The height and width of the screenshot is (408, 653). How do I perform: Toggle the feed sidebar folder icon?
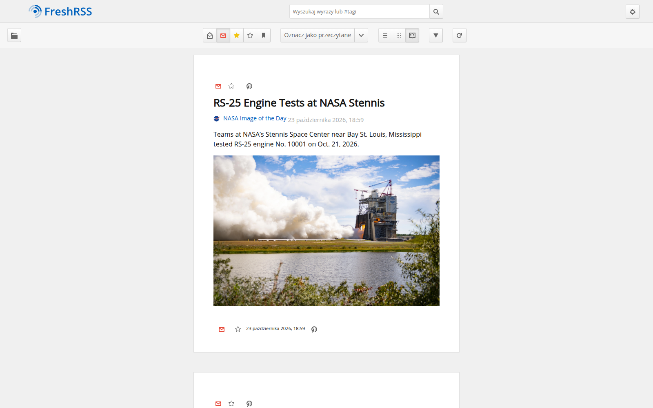pos(14,35)
